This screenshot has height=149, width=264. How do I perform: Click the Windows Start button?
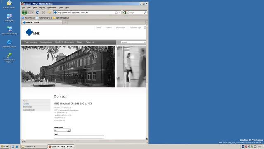[x=5, y=147]
